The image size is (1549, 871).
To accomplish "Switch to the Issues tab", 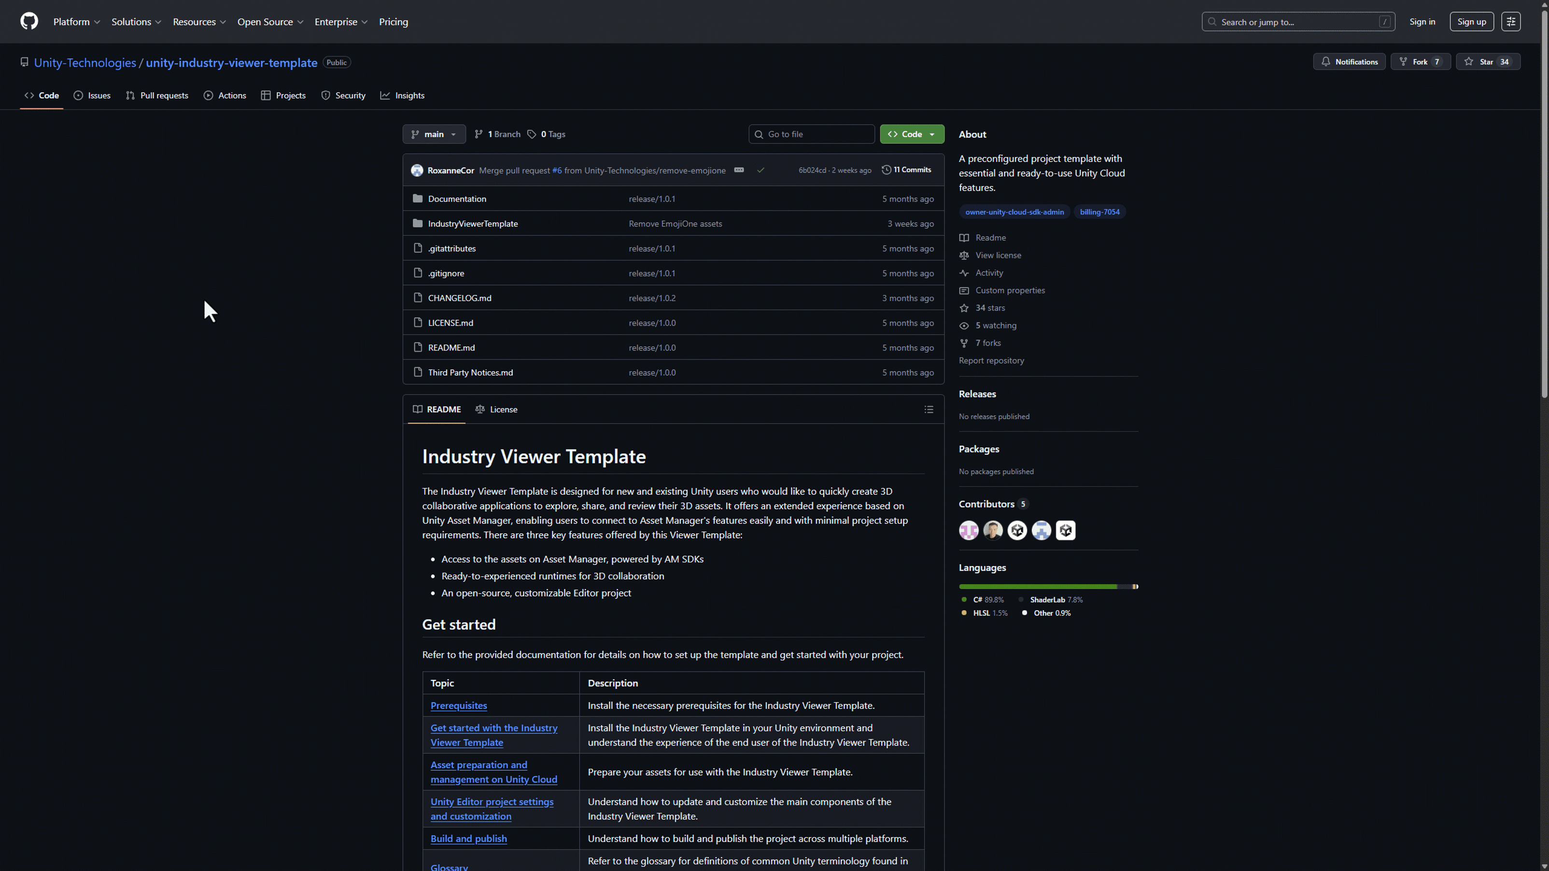I will pyautogui.click(x=92, y=96).
